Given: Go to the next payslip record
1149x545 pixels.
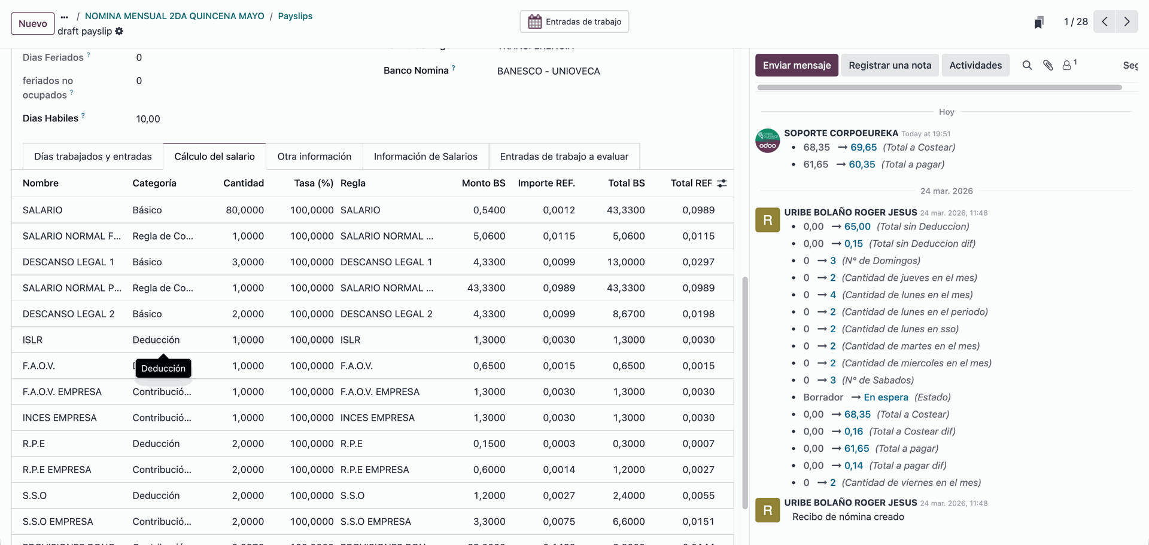Looking at the screenshot, I should coord(1127,22).
